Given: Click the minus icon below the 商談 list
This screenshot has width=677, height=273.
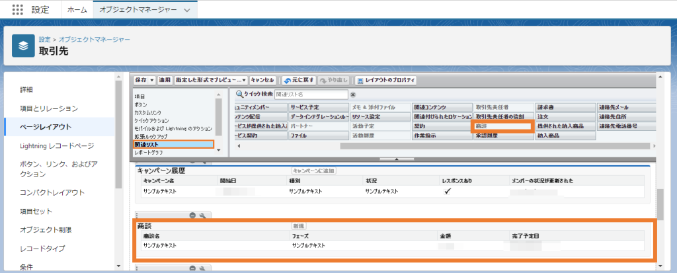Looking at the screenshot, I should pos(192,268).
